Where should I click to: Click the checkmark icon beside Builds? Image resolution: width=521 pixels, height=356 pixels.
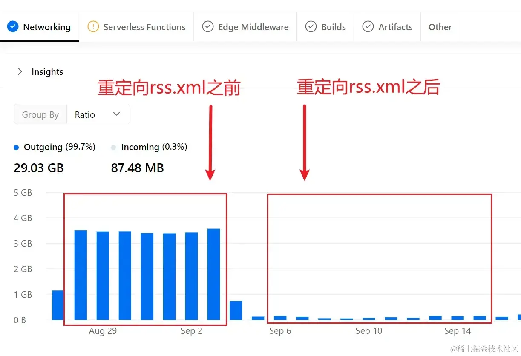click(311, 26)
